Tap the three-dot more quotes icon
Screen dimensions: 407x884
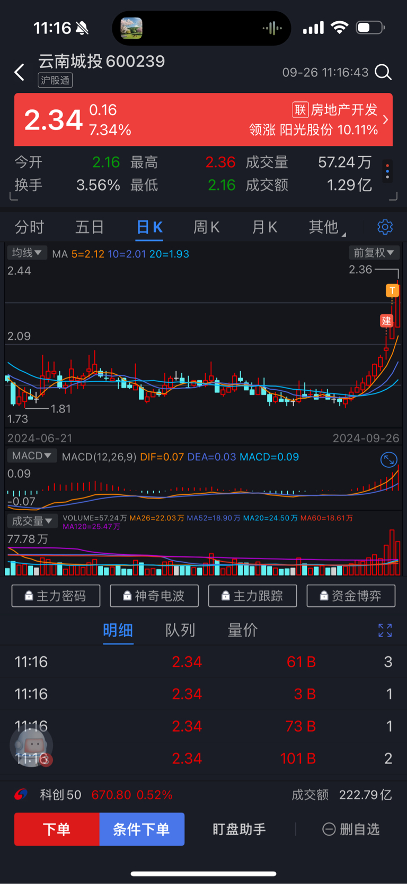click(x=388, y=171)
